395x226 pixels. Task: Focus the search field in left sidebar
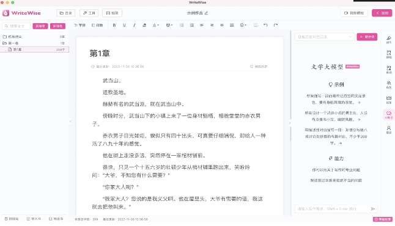(x=17, y=26)
